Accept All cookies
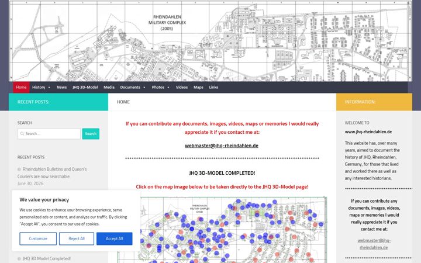This screenshot has height=263, width=421. (x=115, y=238)
